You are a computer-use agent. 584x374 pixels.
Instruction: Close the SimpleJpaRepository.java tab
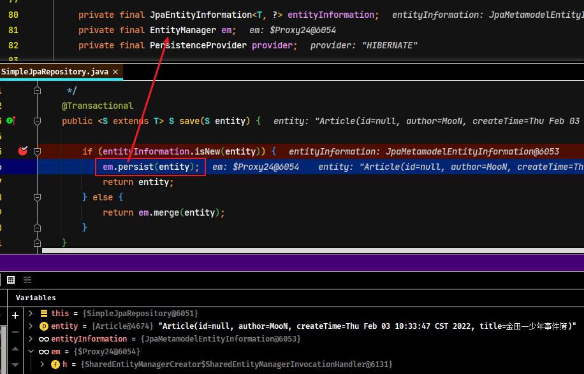coord(115,72)
